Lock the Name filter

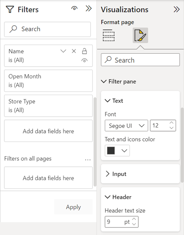pyautogui.click(x=84, y=51)
